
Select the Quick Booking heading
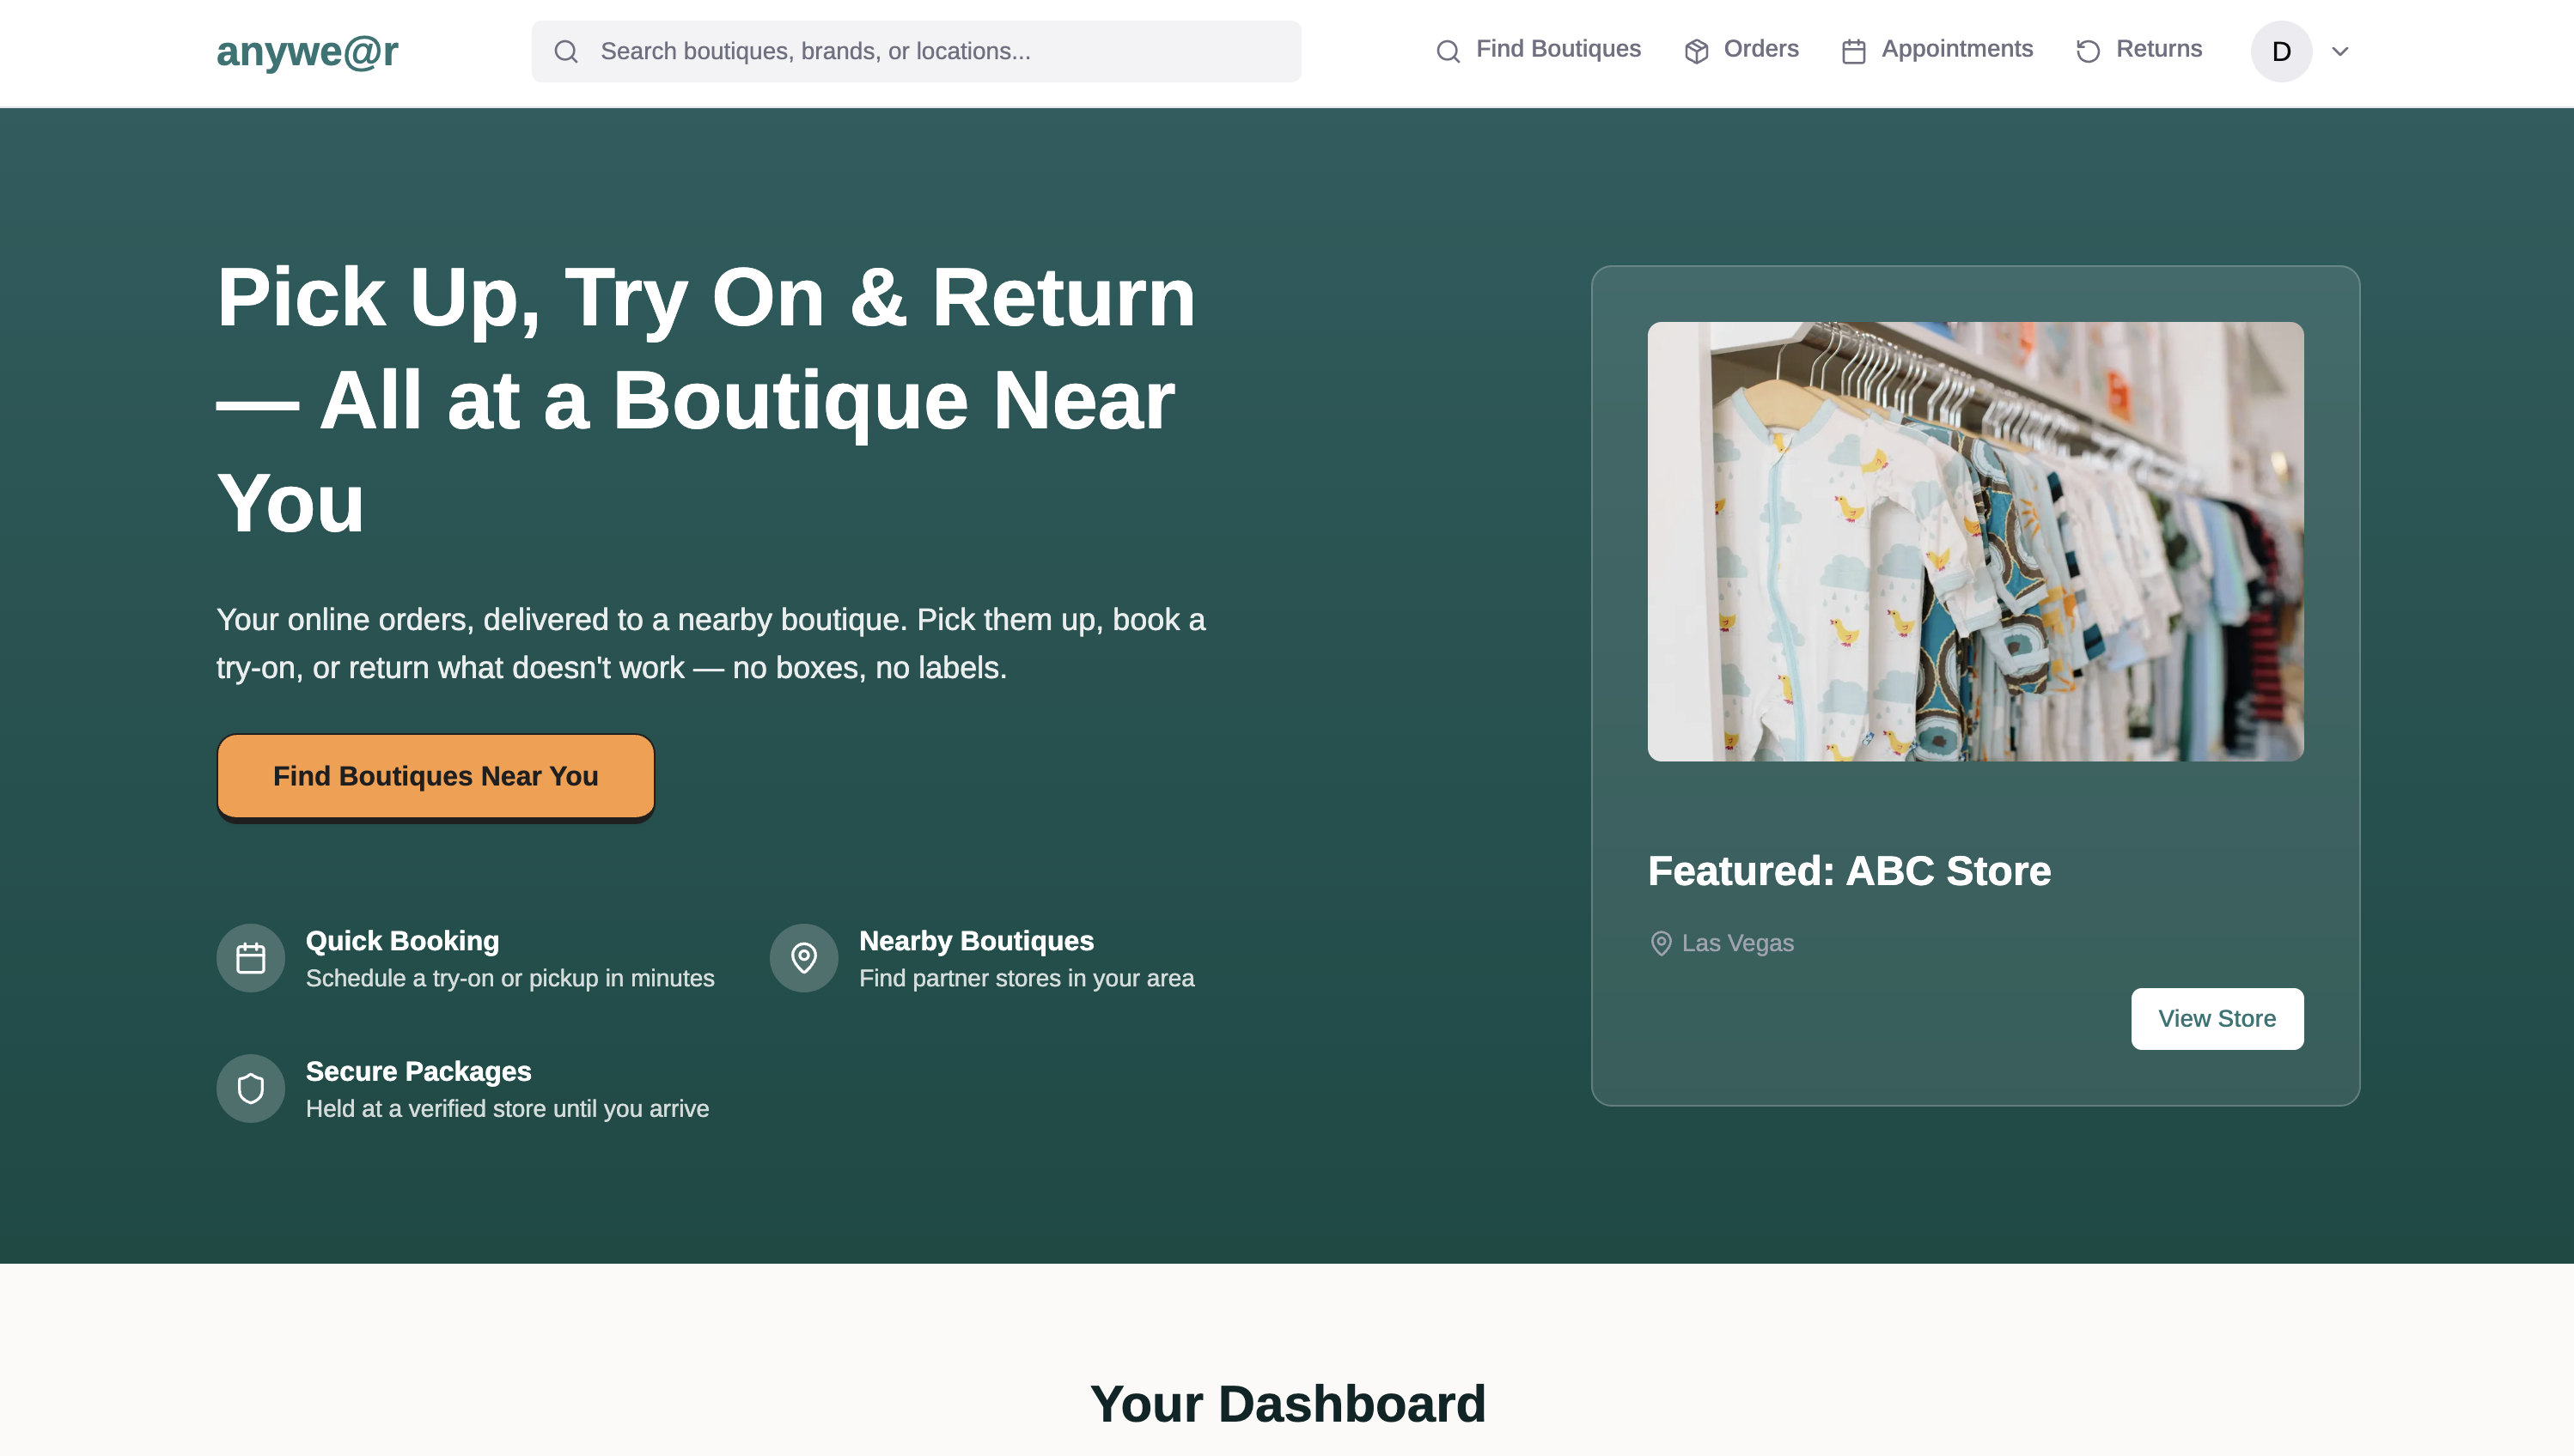[402, 941]
